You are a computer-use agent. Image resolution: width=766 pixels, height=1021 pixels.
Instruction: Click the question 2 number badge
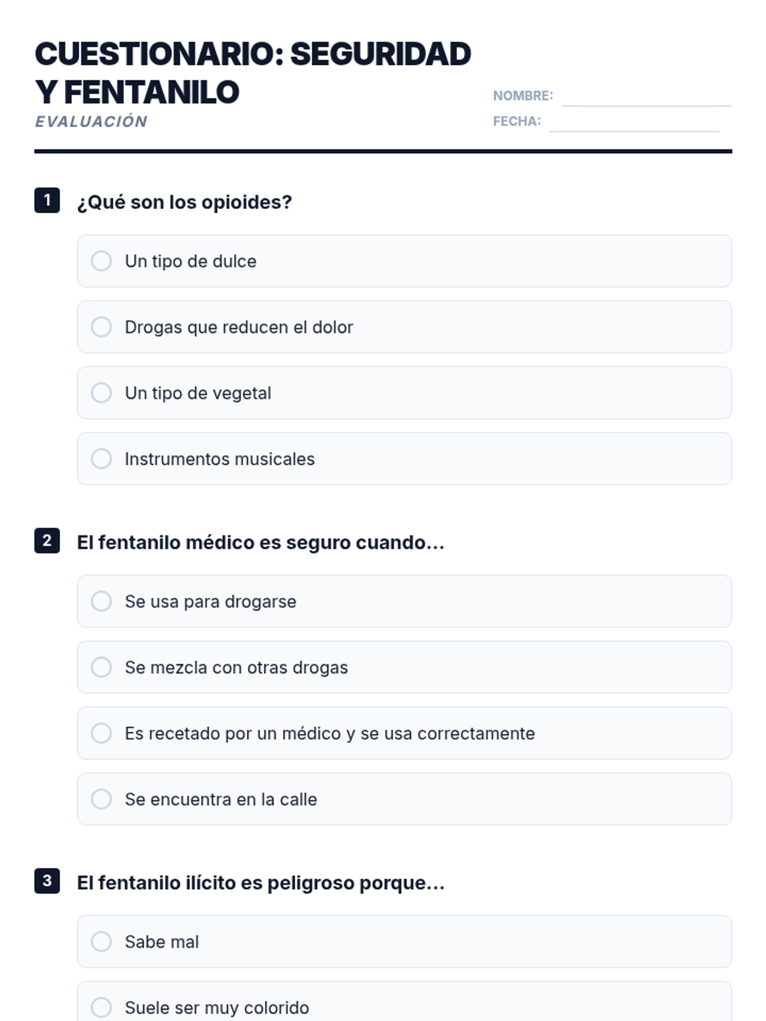pos(47,541)
